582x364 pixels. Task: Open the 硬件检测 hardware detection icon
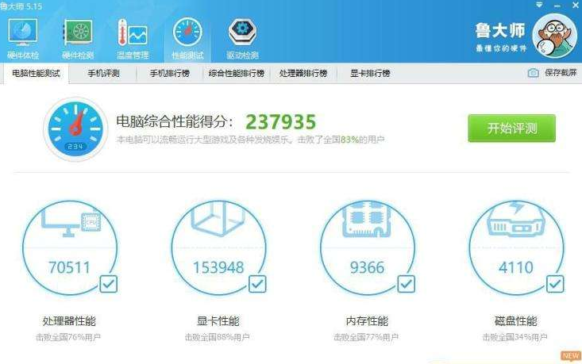pyautogui.click(x=78, y=39)
